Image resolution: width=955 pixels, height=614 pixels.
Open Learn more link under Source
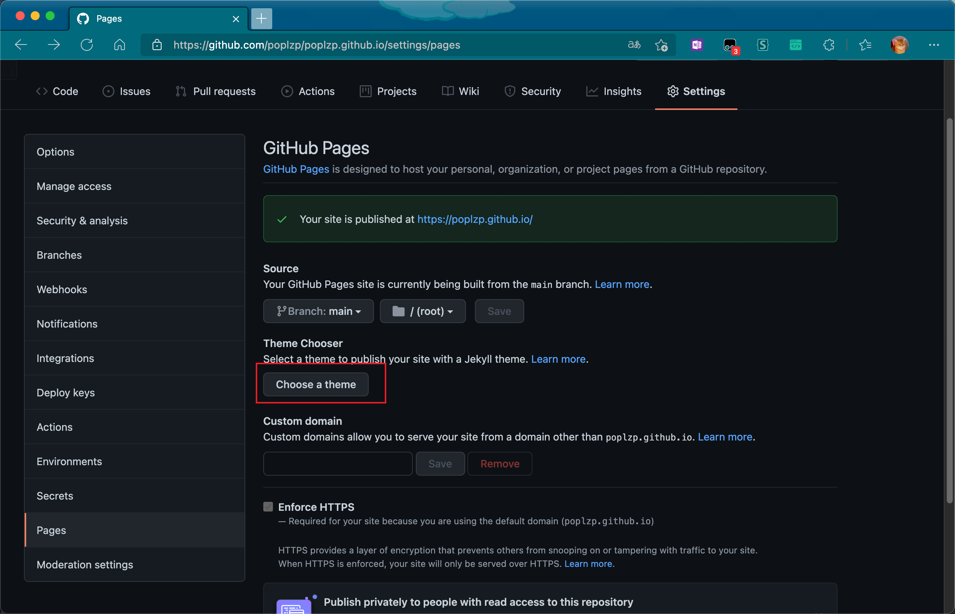tap(622, 284)
